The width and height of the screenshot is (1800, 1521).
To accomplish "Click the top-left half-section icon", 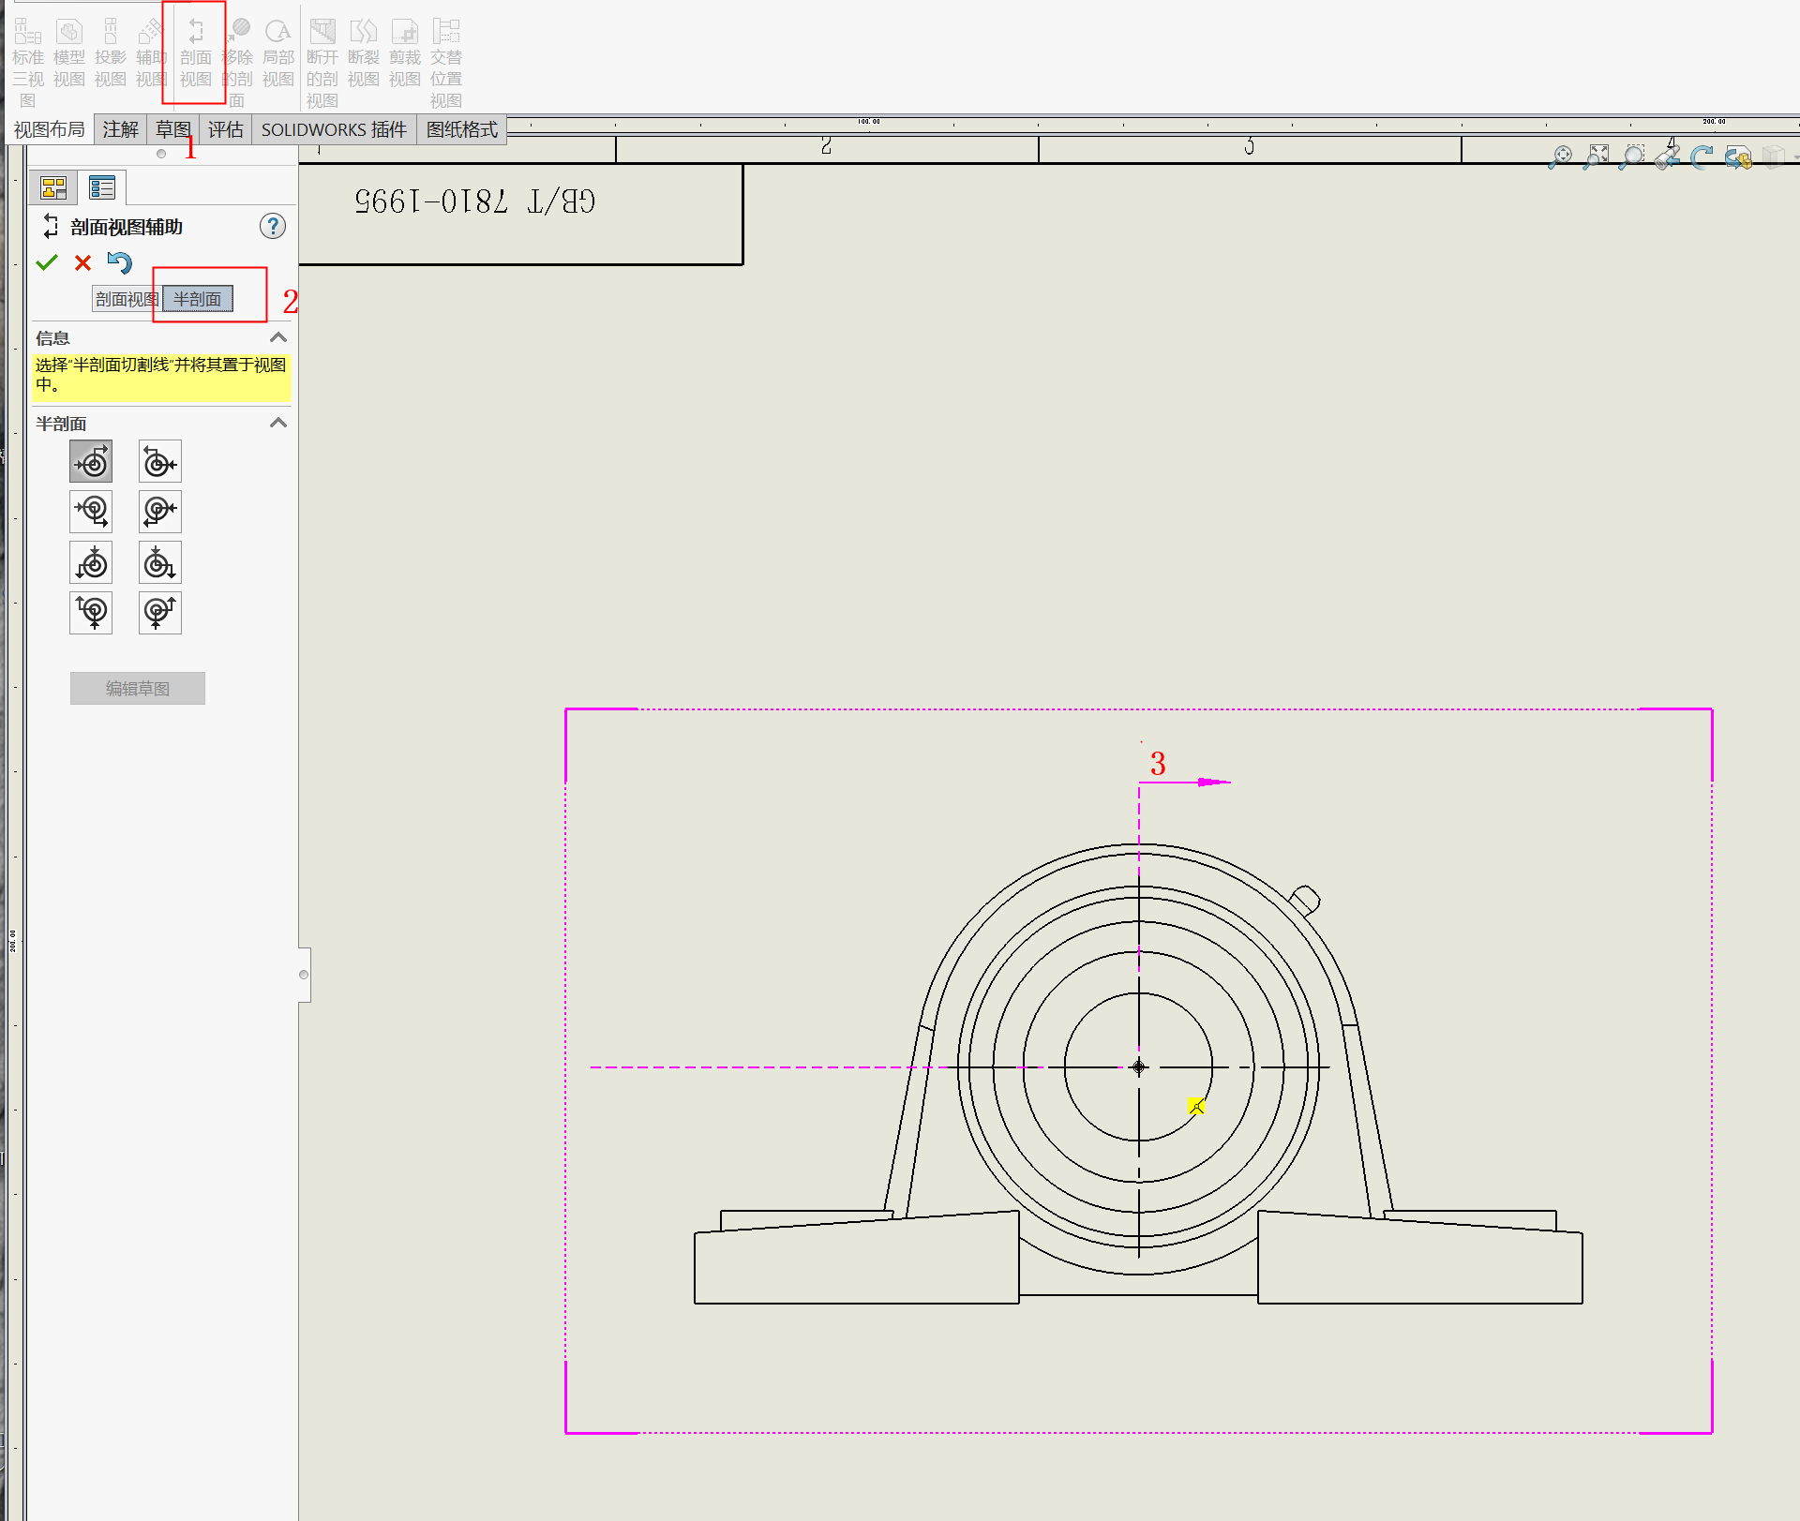I will (91, 460).
